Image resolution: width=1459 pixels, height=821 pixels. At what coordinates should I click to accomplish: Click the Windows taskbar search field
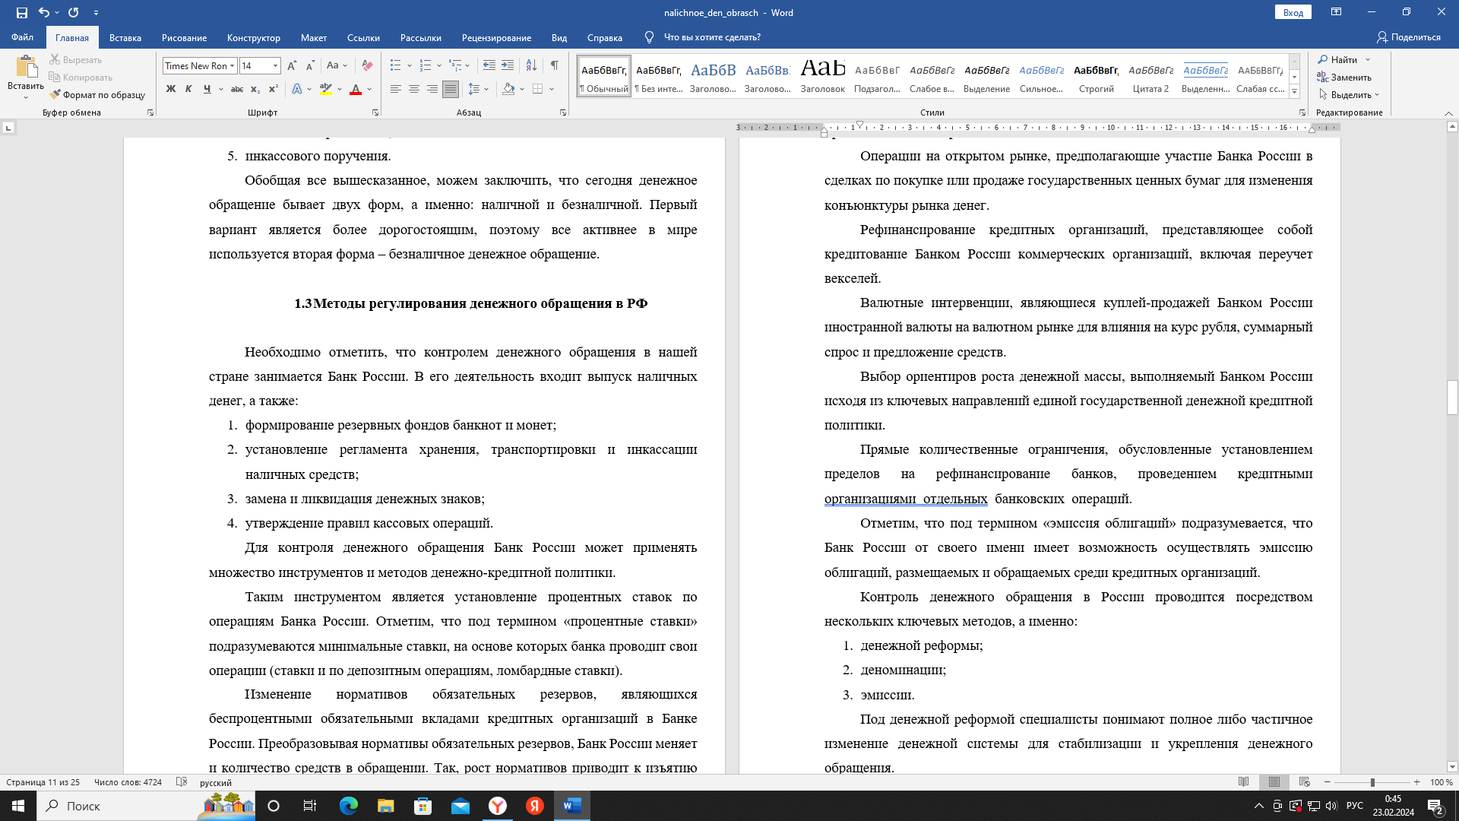coord(145,806)
